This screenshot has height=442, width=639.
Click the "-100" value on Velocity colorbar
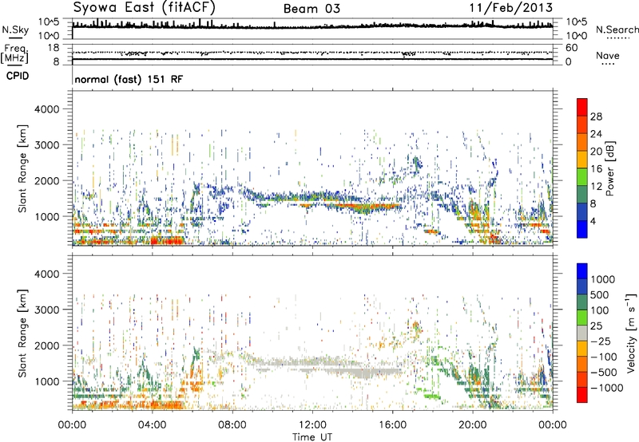604,357
